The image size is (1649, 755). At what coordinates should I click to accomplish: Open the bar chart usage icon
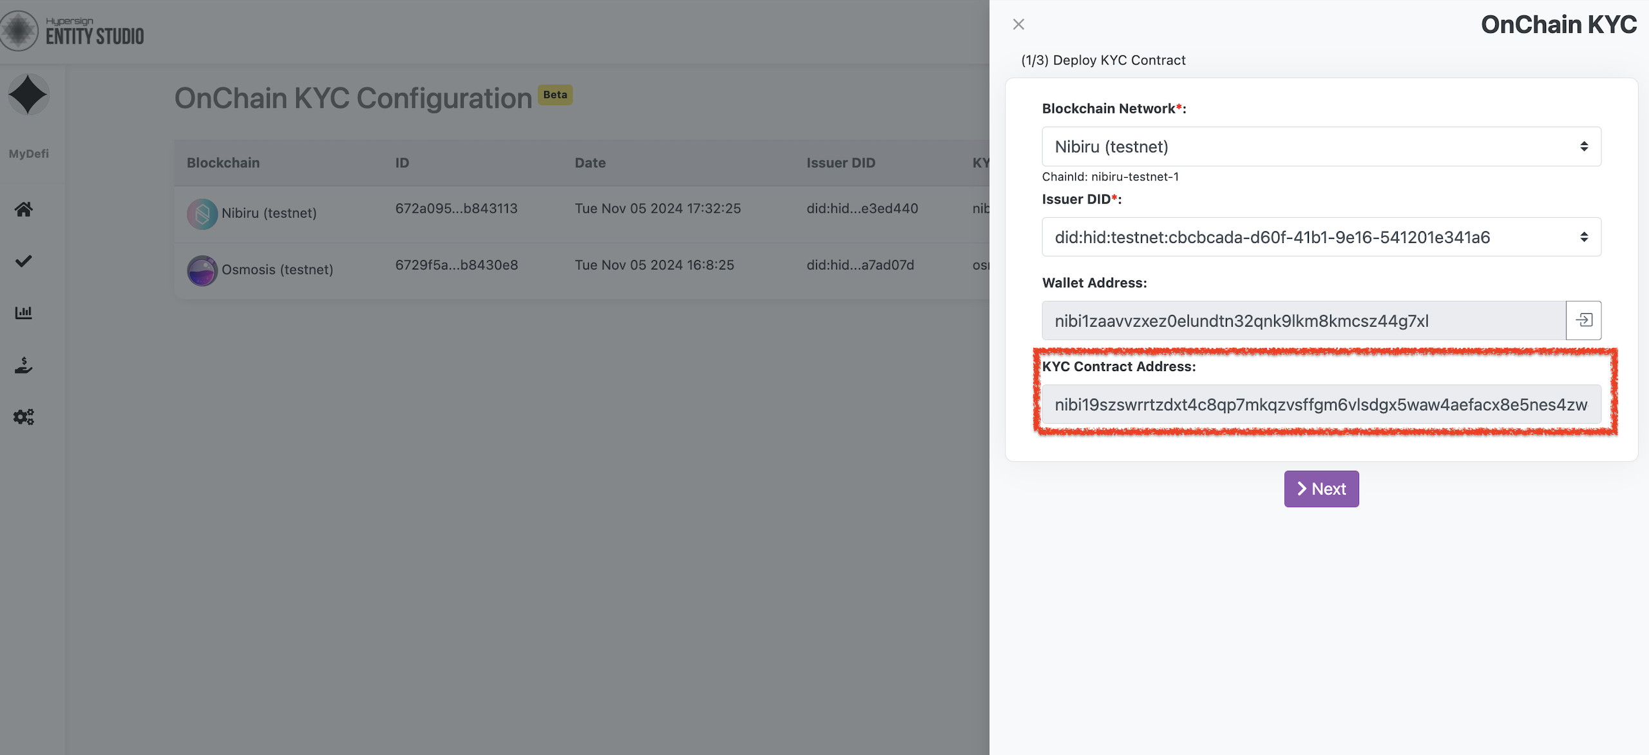click(x=24, y=313)
